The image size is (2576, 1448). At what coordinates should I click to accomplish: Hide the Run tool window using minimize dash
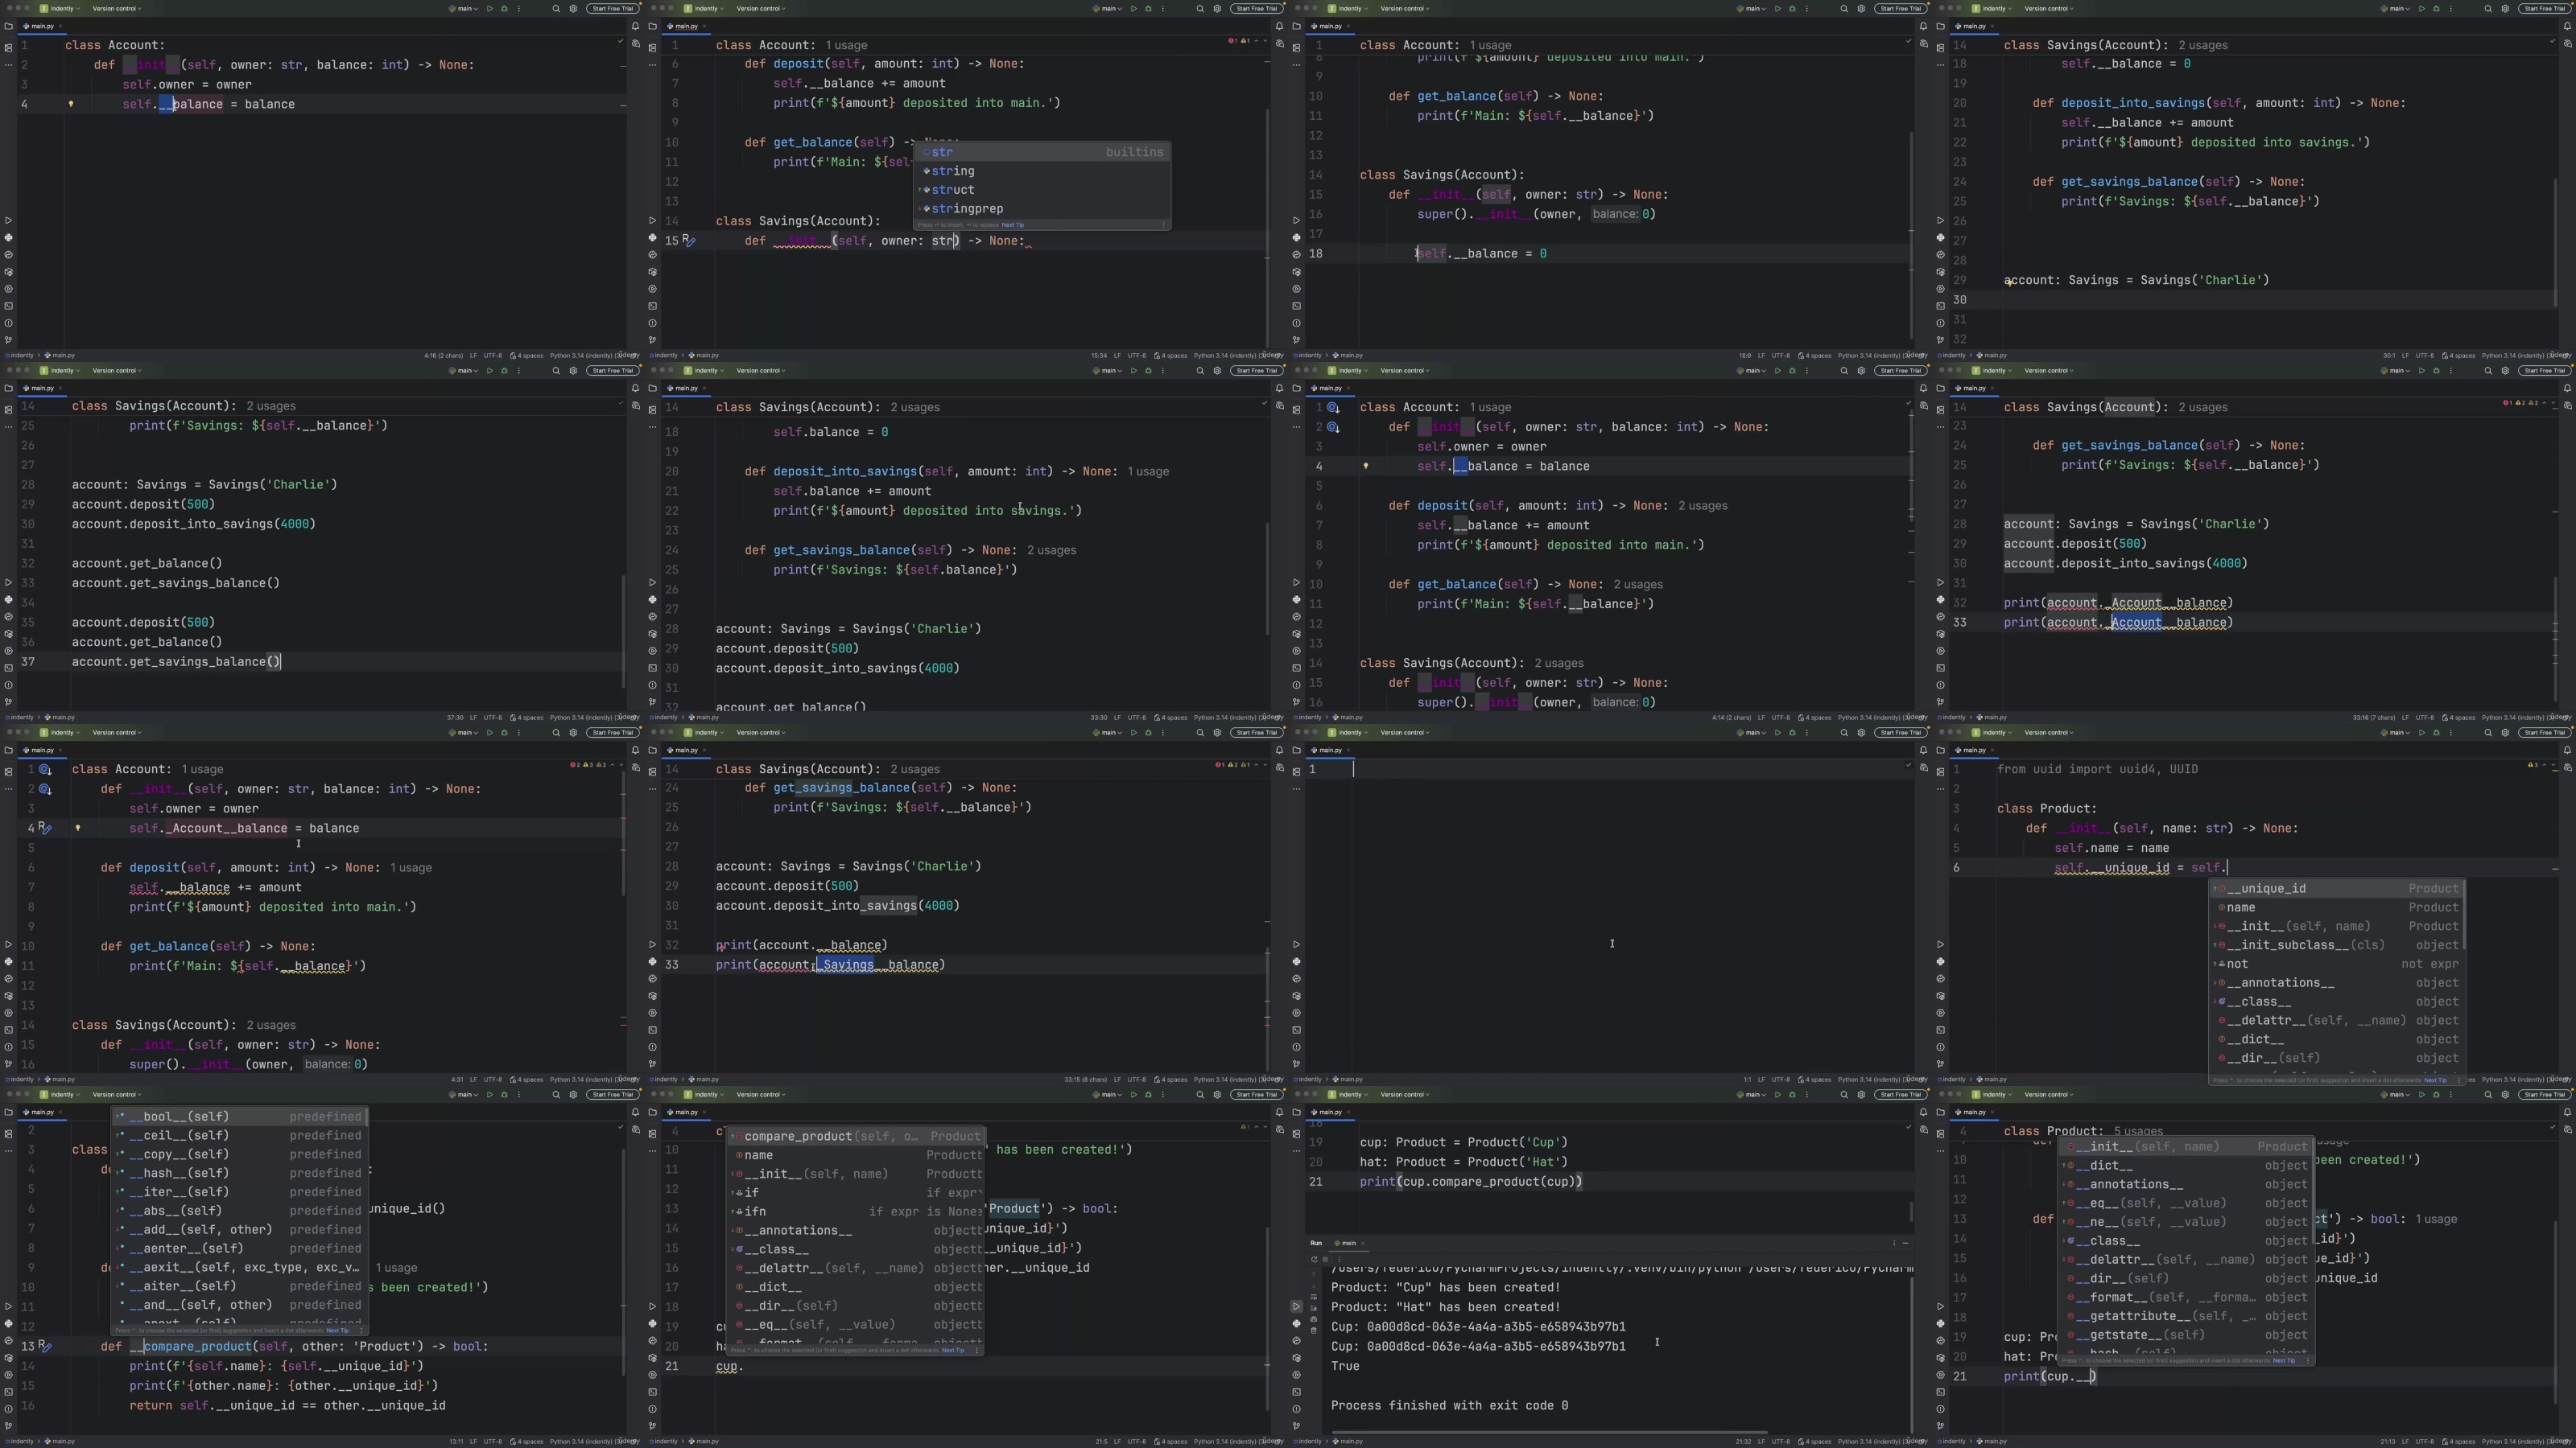(x=1905, y=1243)
